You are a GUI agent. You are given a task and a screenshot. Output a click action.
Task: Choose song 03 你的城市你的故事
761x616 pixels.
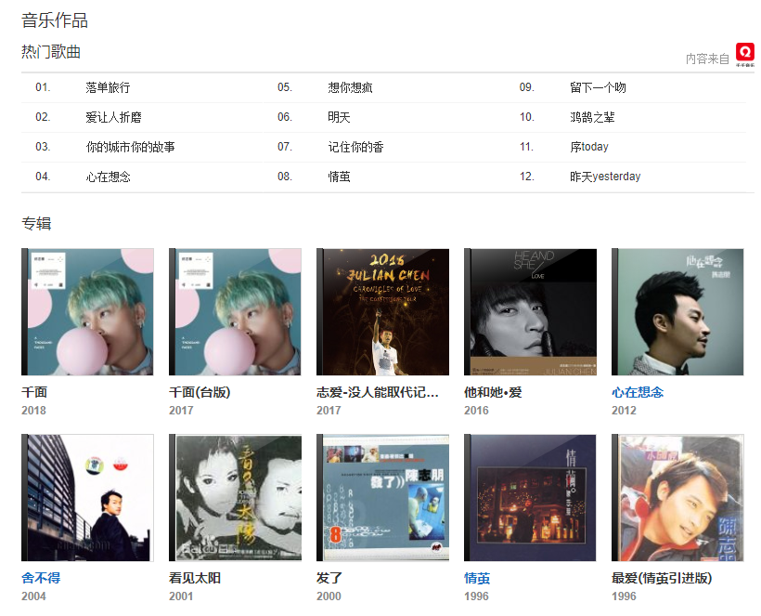tap(130, 147)
